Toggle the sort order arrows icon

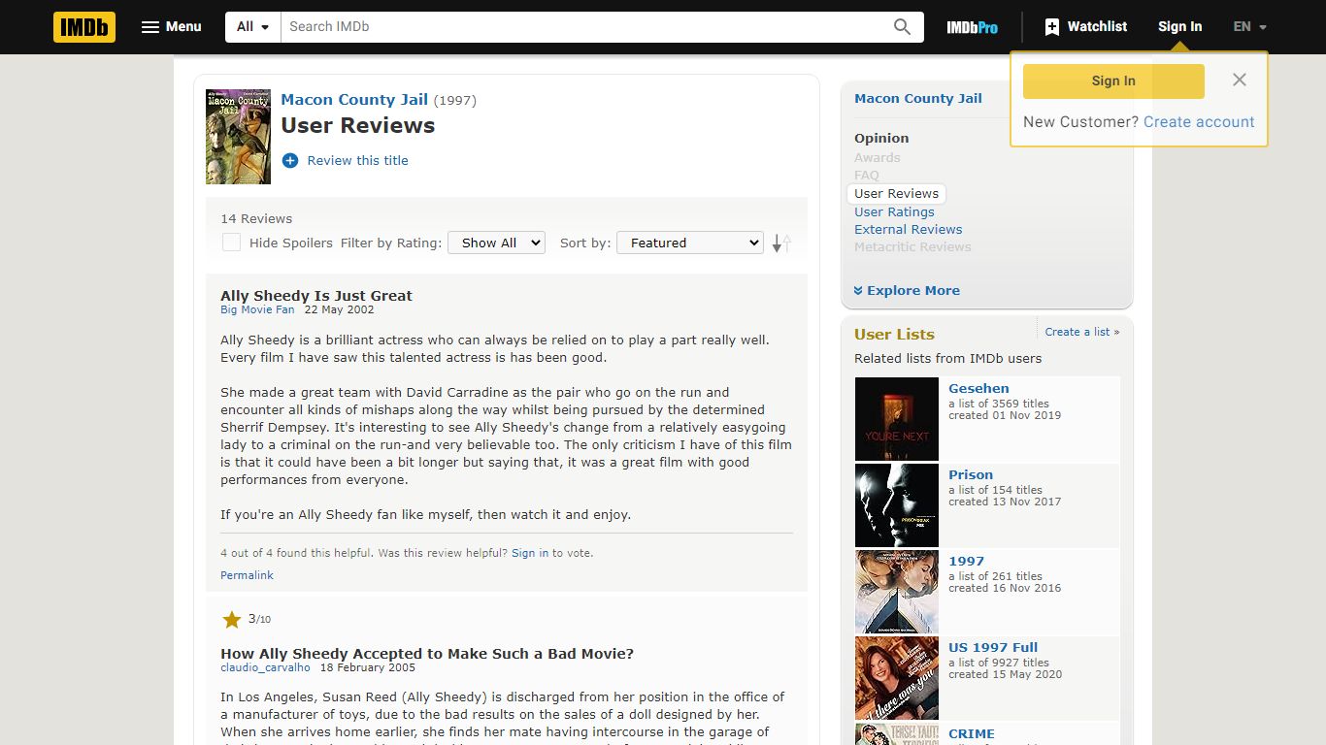781,243
